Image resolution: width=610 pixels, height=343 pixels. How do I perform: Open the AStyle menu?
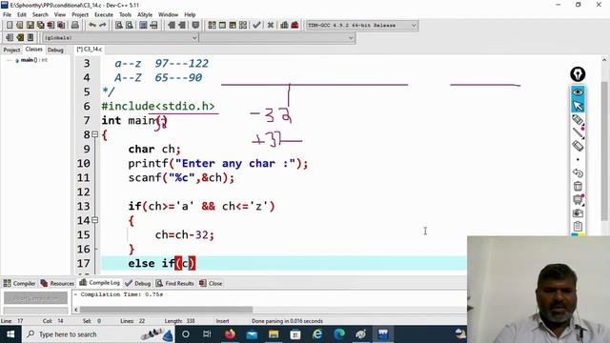coord(145,15)
